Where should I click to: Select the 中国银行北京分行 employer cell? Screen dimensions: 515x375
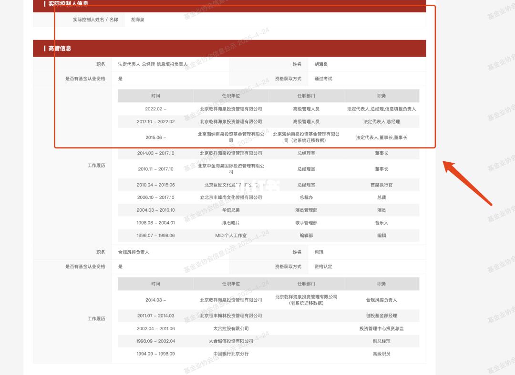tap(231, 354)
